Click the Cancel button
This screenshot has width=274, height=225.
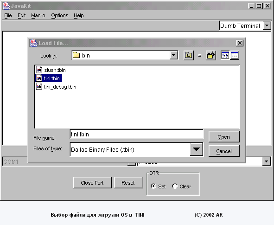coord(224,151)
